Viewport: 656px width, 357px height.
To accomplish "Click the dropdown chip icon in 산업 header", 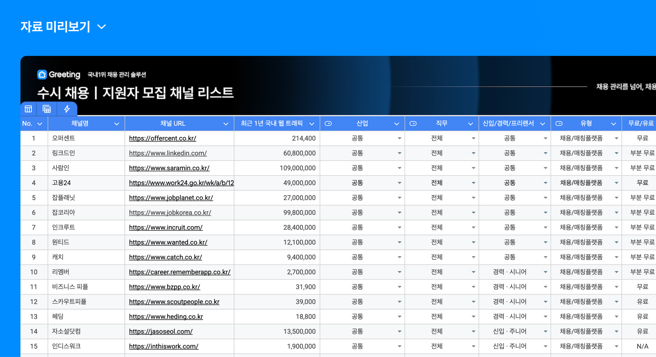I will (x=328, y=124).
